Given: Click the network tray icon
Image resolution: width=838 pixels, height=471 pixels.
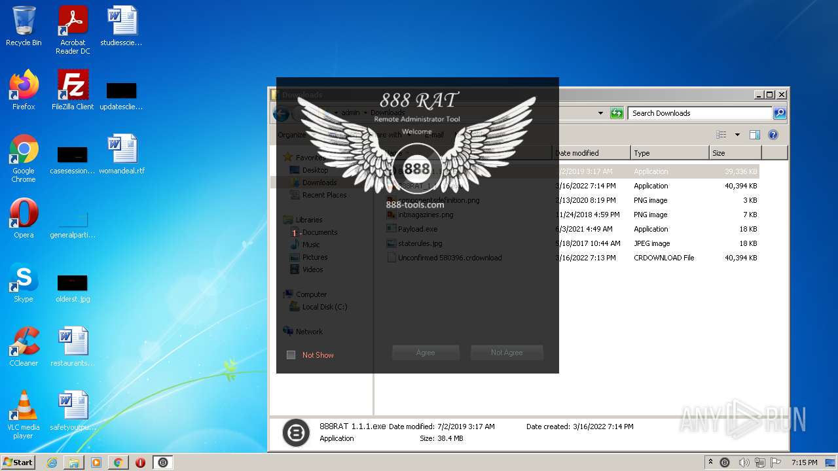Looking at the screenshot, I should (760, 462).
